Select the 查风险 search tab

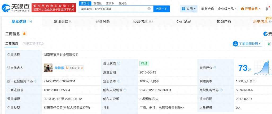(x=122, y=3)
